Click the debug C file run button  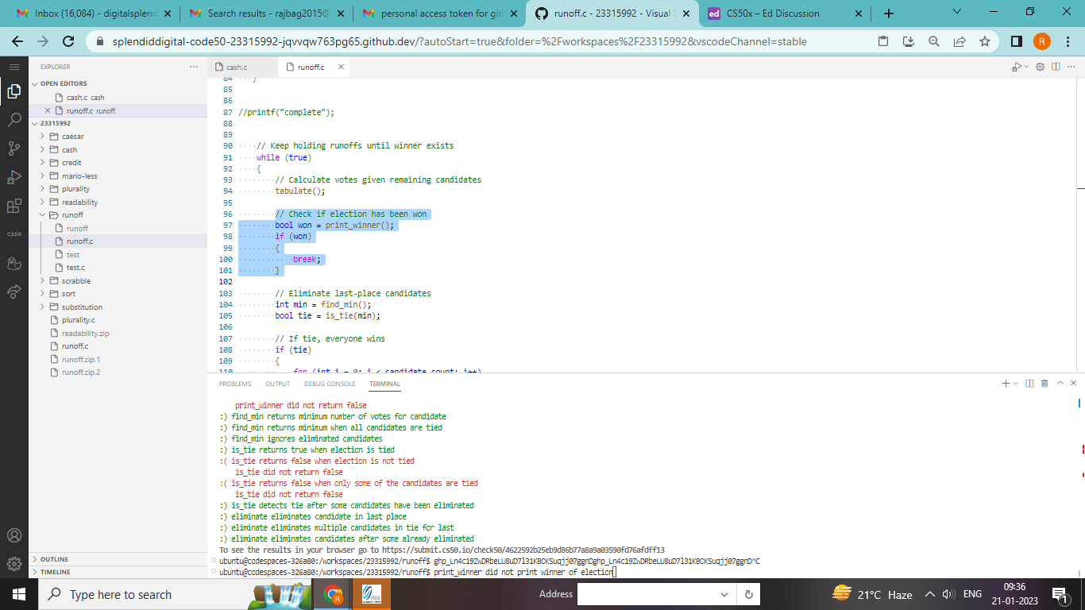coord(1017,67)
